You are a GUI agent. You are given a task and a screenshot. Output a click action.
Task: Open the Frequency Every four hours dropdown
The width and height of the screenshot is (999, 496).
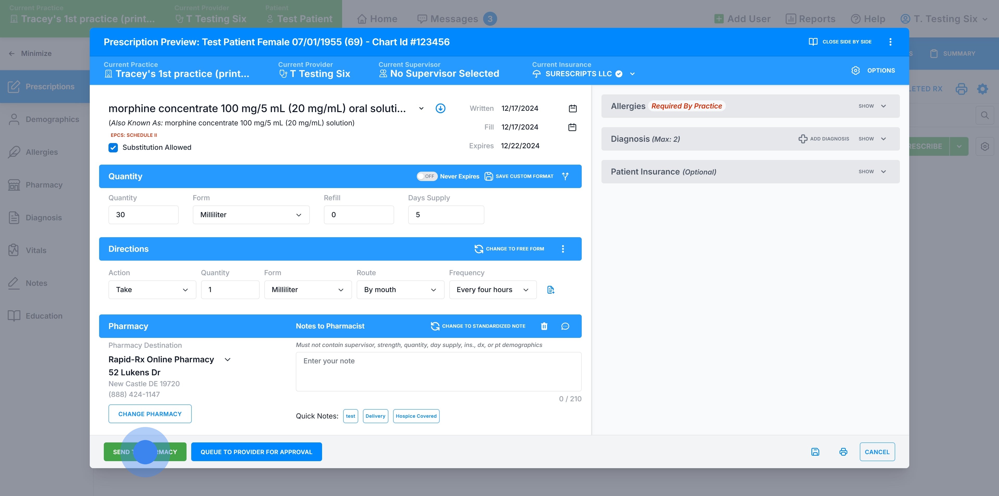(x=492, y=290)
